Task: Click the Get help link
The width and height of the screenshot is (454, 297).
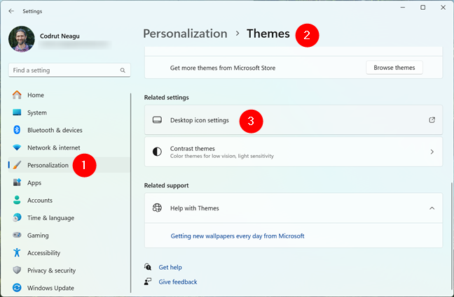Action: [170, 267]
